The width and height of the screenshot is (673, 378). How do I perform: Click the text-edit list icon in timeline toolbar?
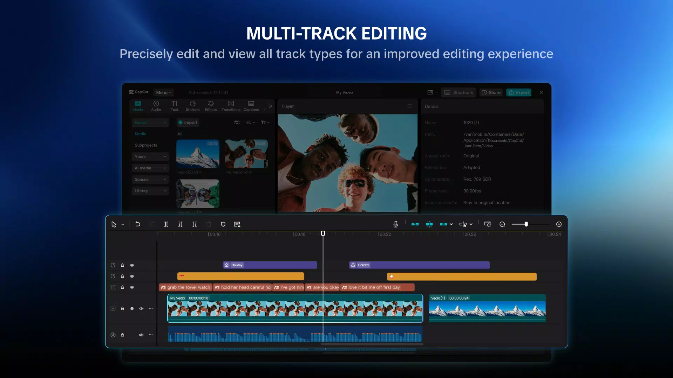[x=237, y=224]
